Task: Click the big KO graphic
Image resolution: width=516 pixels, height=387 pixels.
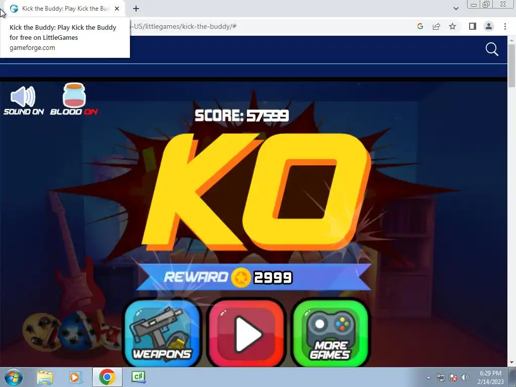Action: point(256,191)
